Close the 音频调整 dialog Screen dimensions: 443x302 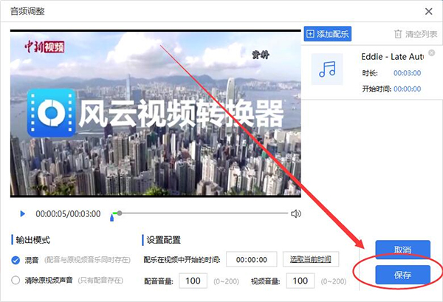(428, 11)
